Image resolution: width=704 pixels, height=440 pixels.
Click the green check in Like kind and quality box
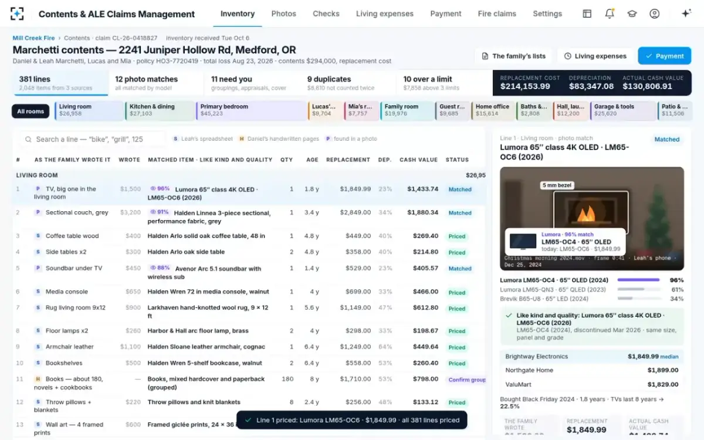click(509, 315)
